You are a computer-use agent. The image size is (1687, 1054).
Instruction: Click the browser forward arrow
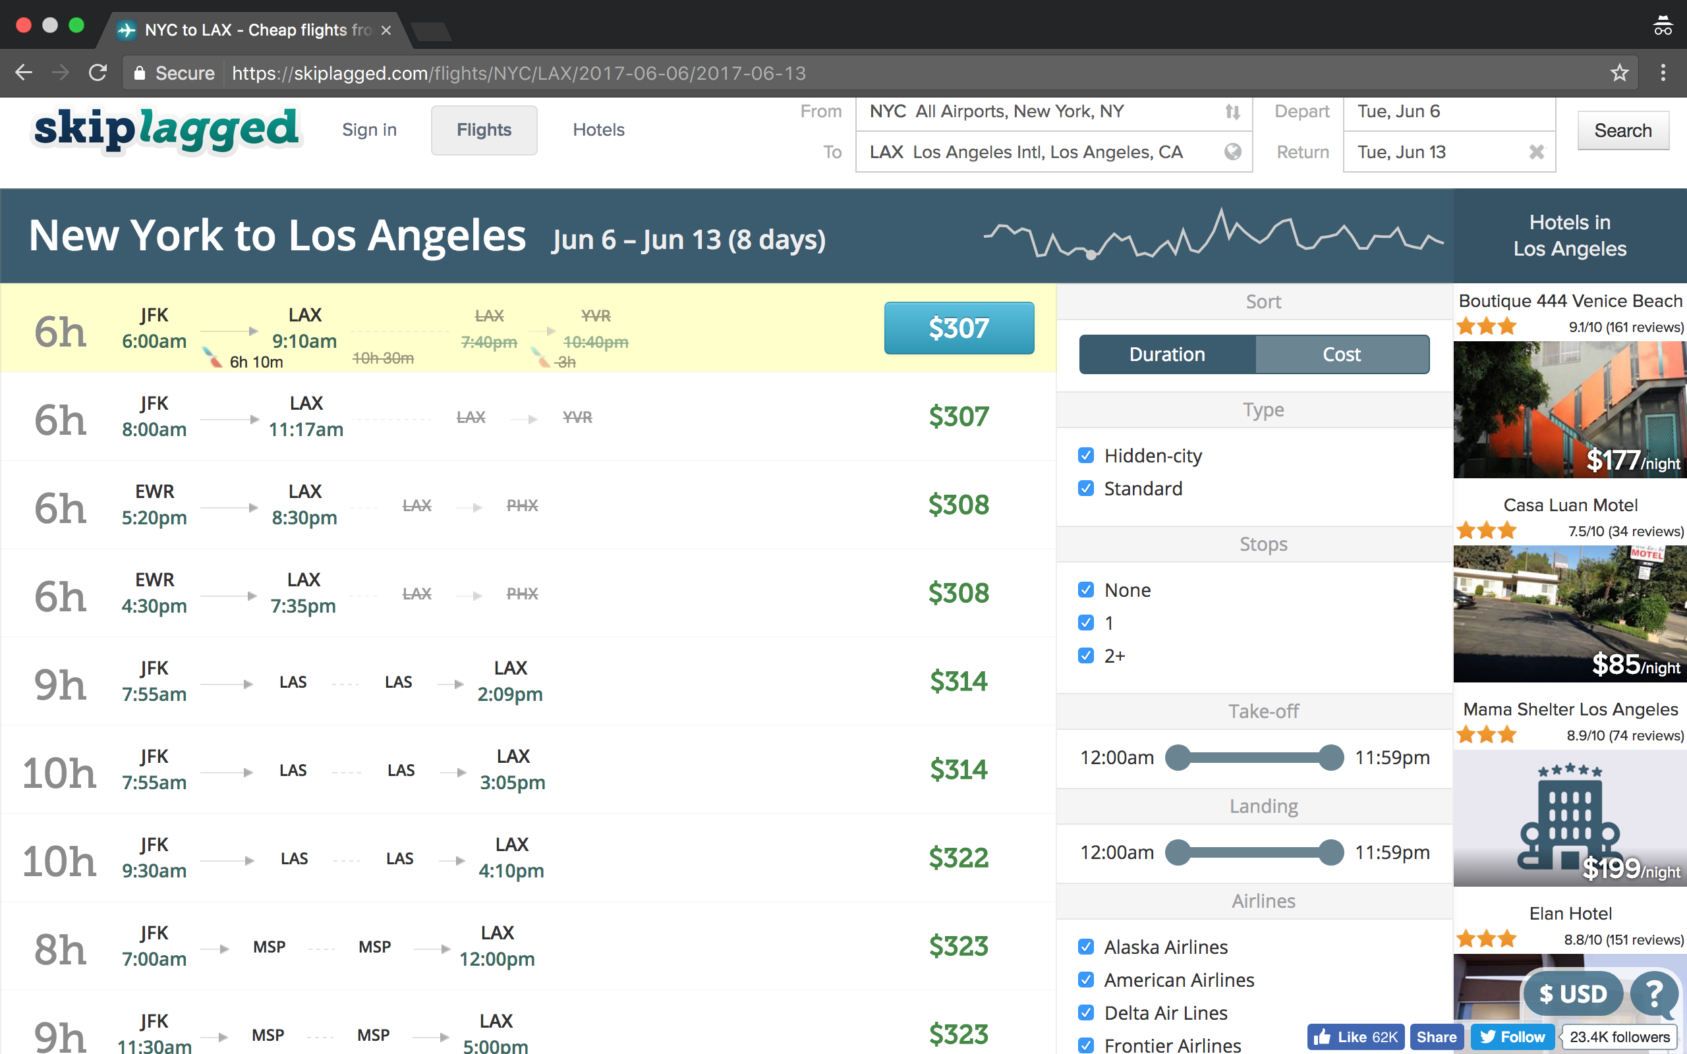pyautogui.click(x=61, y=72)
